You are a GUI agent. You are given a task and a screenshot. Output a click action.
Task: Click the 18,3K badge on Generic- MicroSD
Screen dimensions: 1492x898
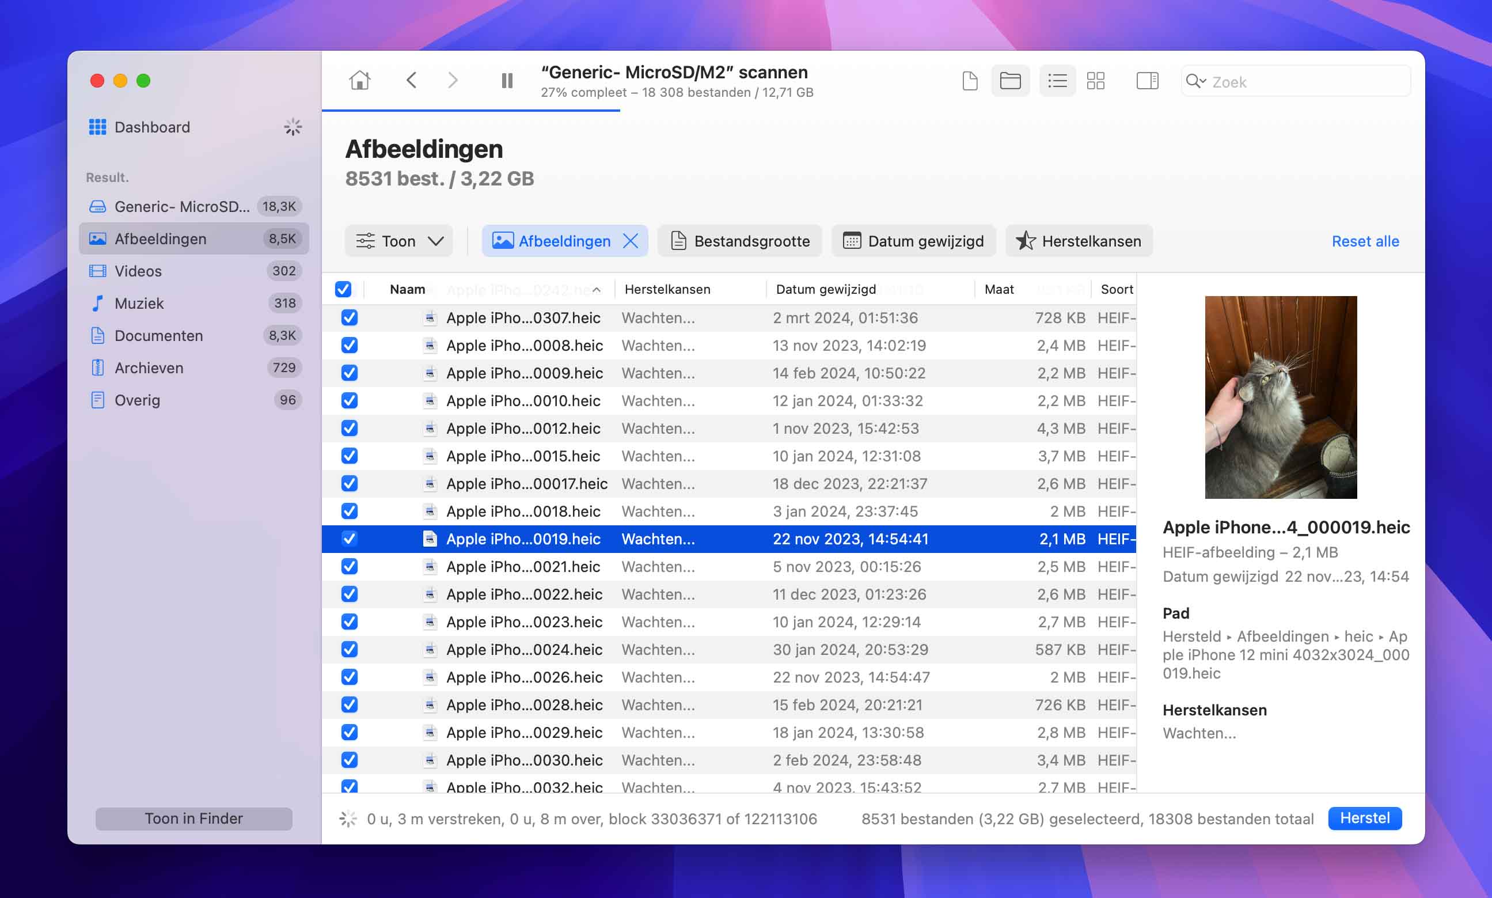[279, 206]
